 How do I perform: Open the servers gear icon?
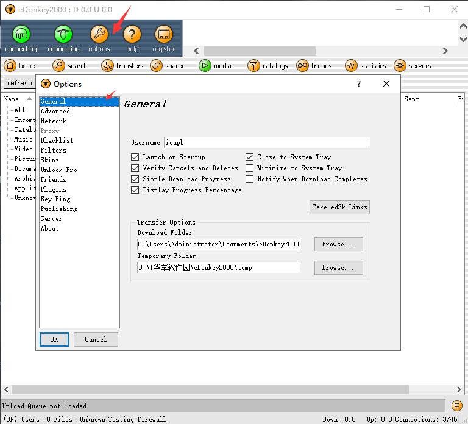(400, 65)
